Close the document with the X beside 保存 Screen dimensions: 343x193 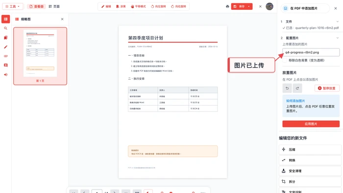[x=260, y=6]
